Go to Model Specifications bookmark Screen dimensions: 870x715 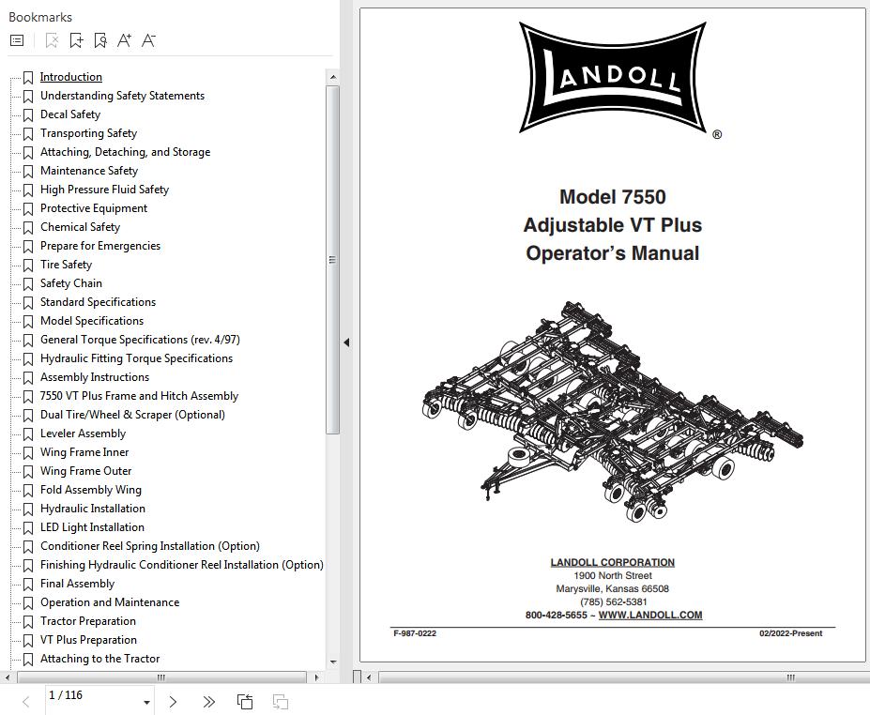[92, 321]
